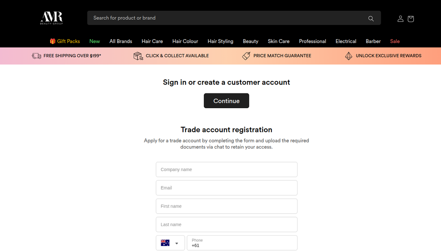This screenshot has height=252, width=441.
Task: Open the Electrical menu
Action: (x=346, y=41)
